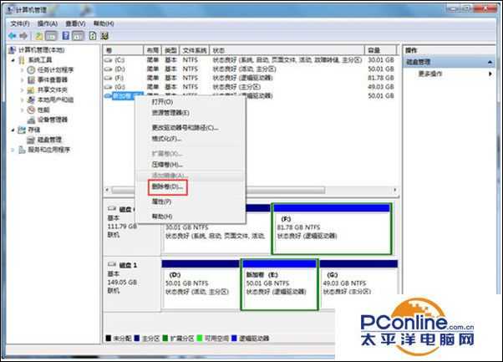Screen dimensions: 503x362
Task: Expand the 本地用户和组 node arrow
Action: (22, 99)
